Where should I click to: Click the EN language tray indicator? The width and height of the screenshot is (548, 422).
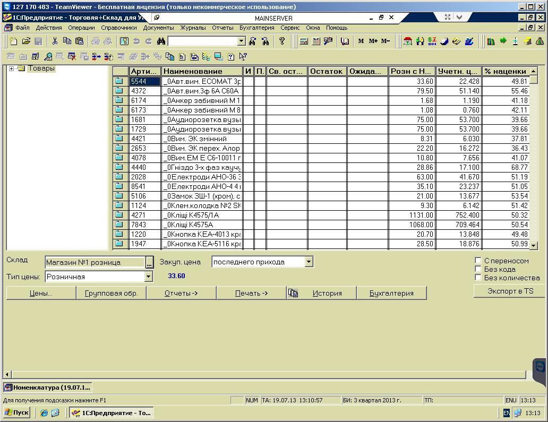click(506, 413)
